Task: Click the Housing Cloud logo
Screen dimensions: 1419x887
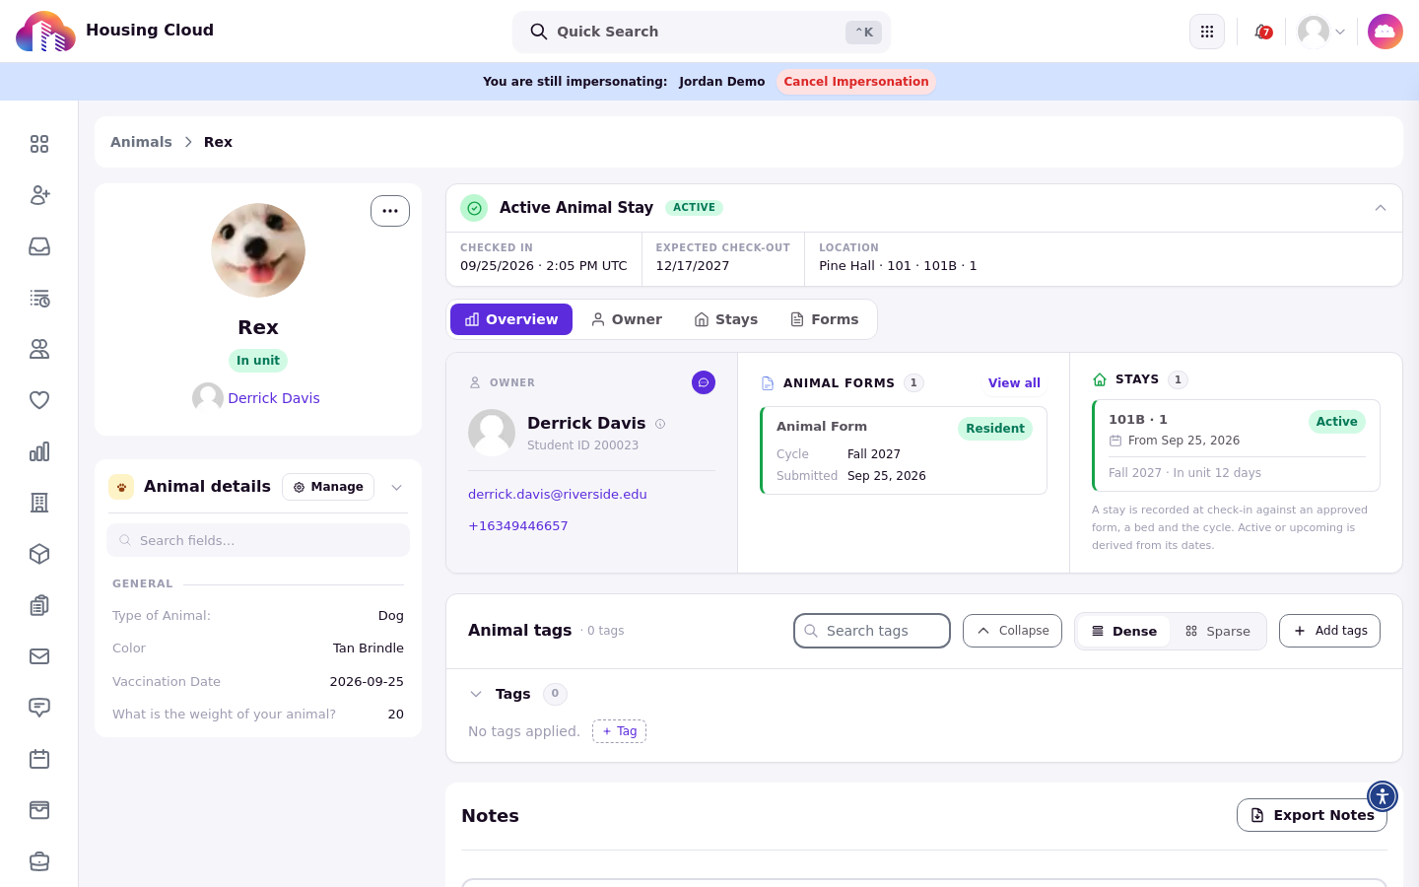Action: coord(45,32)
